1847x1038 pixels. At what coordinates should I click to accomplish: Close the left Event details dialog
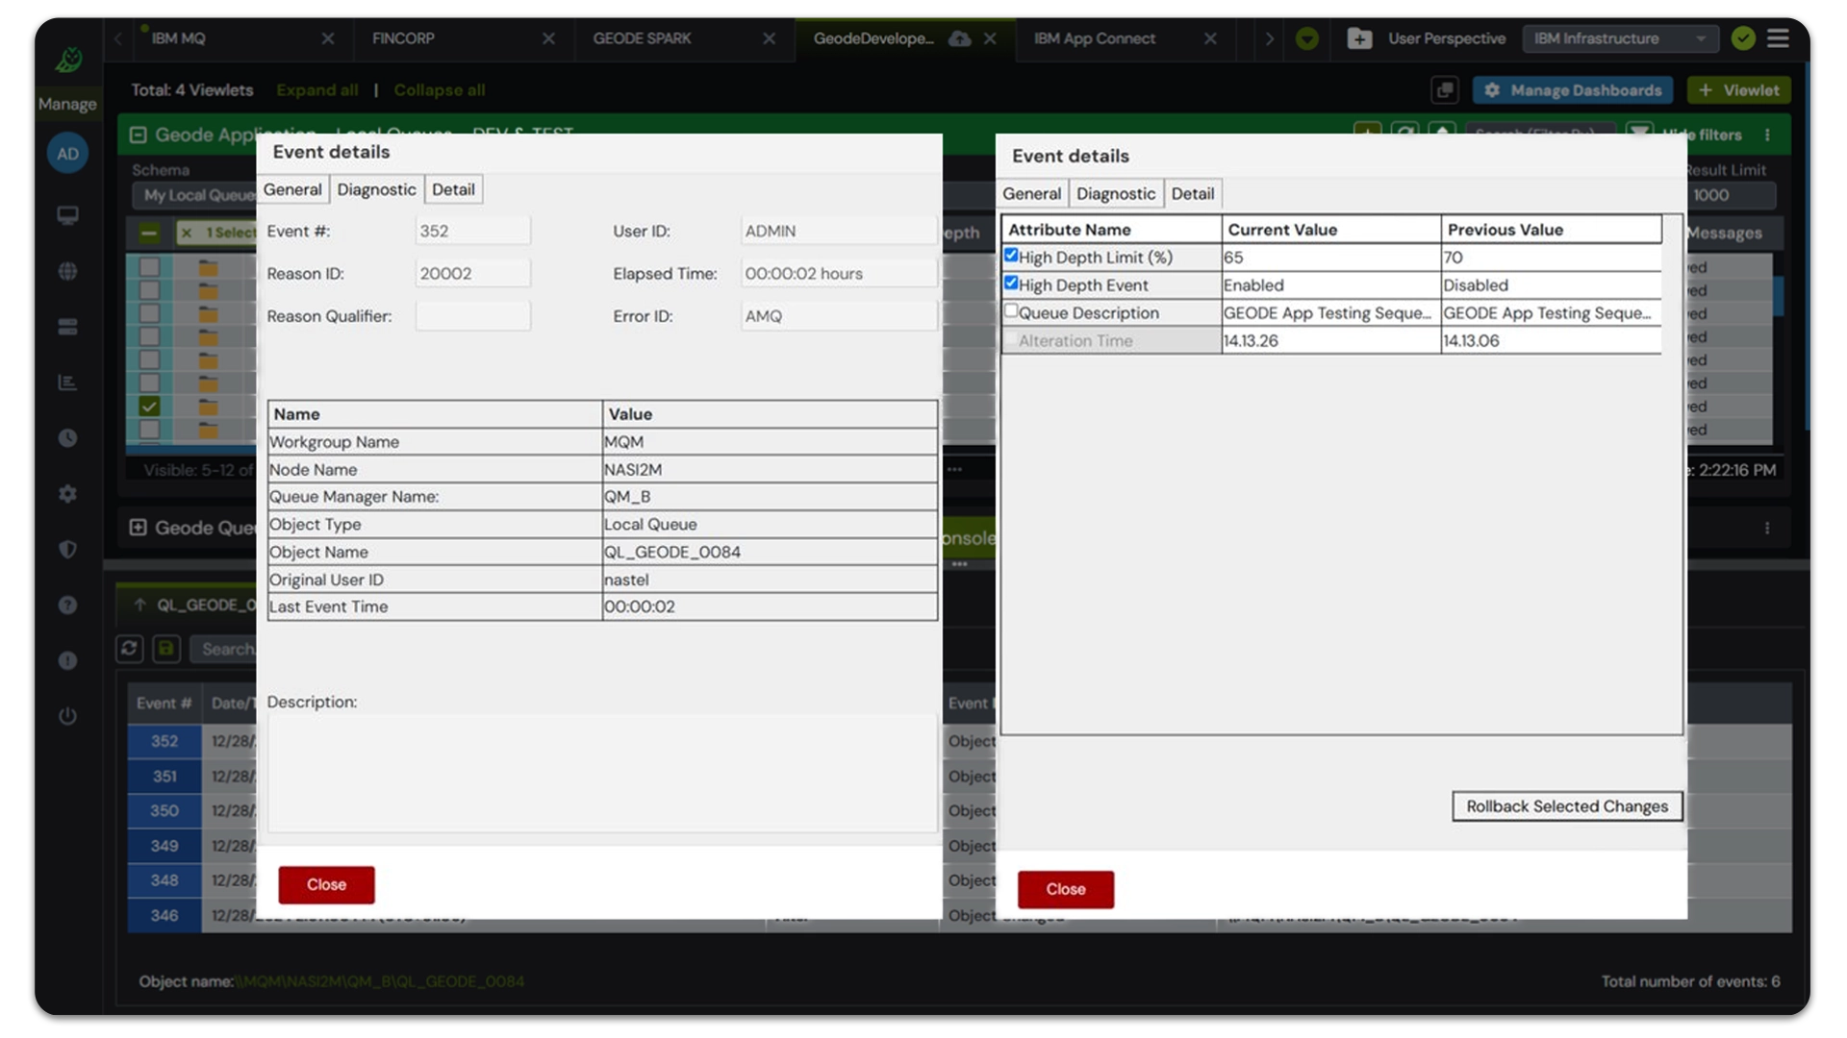(x=326, y=884)
